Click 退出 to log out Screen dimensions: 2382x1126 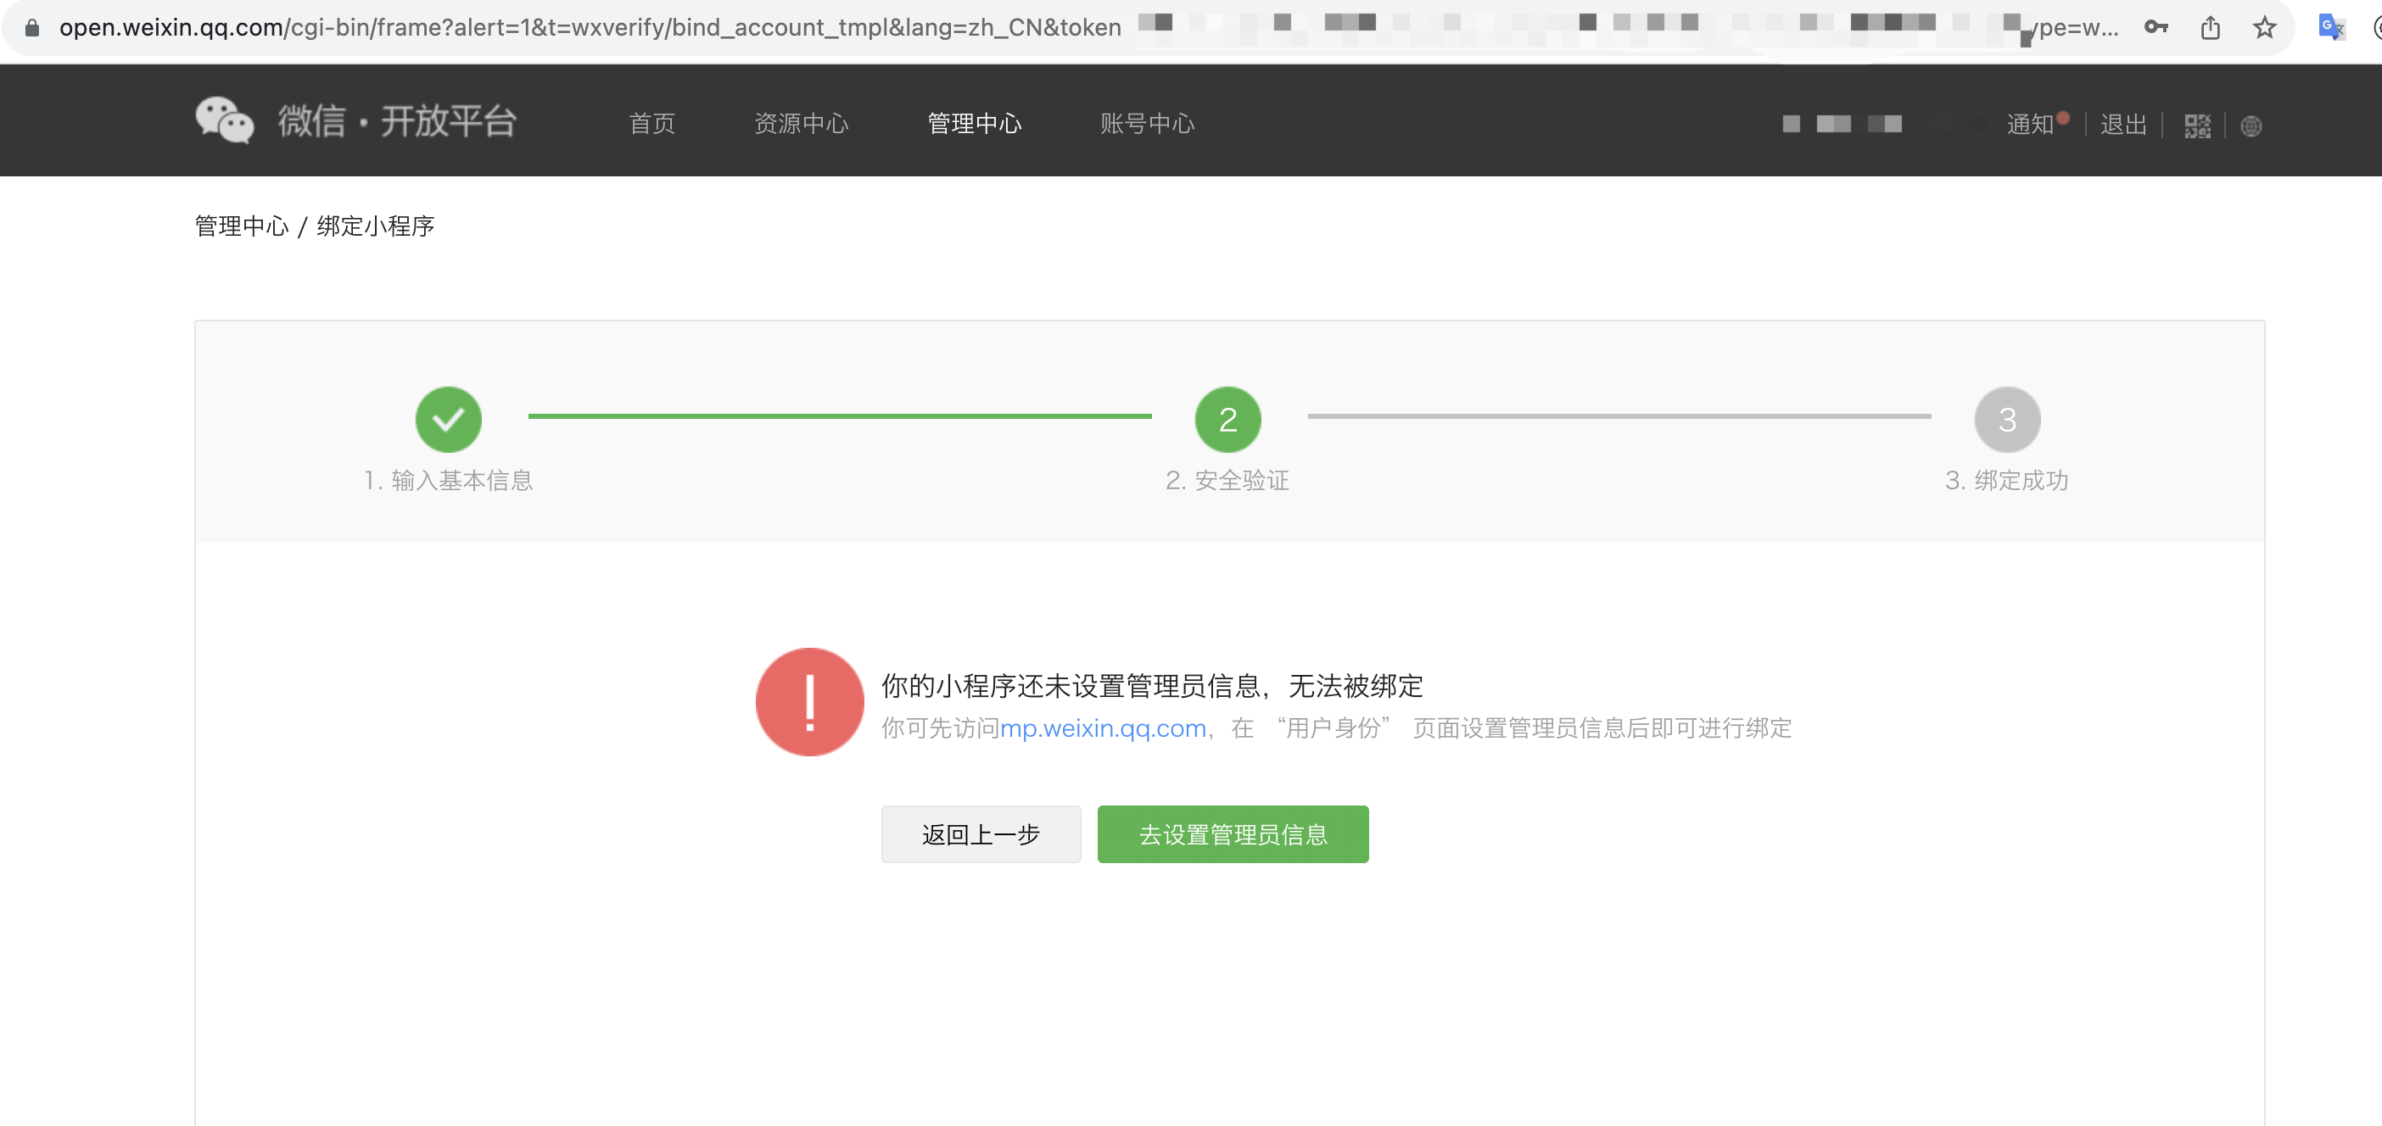click(2122, 124)
